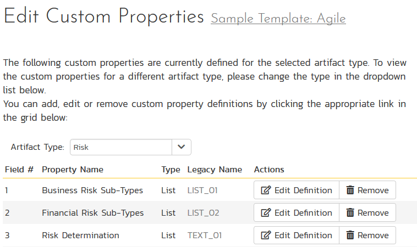417x247 pixels.
Task: Click the Artifact Type field showing Risk
Action: (x=120, y=147)
